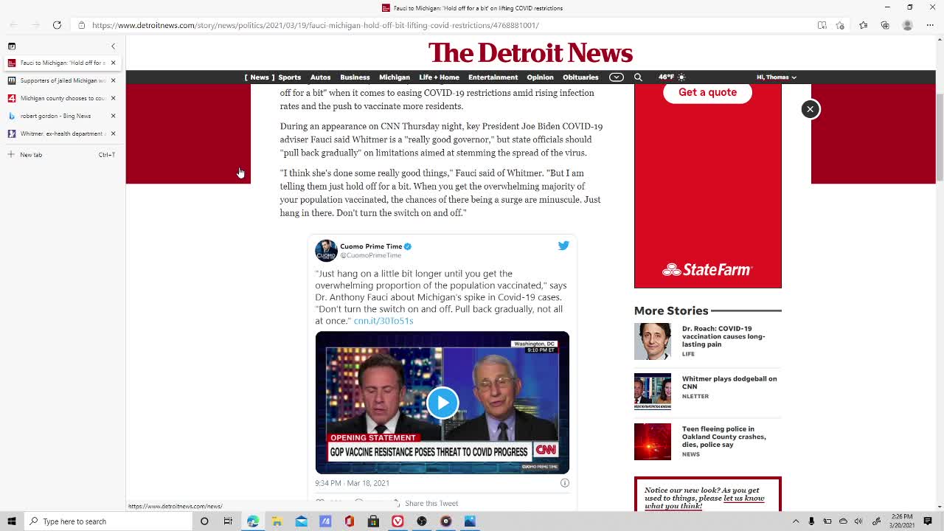Viewport: 944px width, 531px height.
Task: Open Microsoft Edge from taskbar
Action: click(x=253, y=521)
